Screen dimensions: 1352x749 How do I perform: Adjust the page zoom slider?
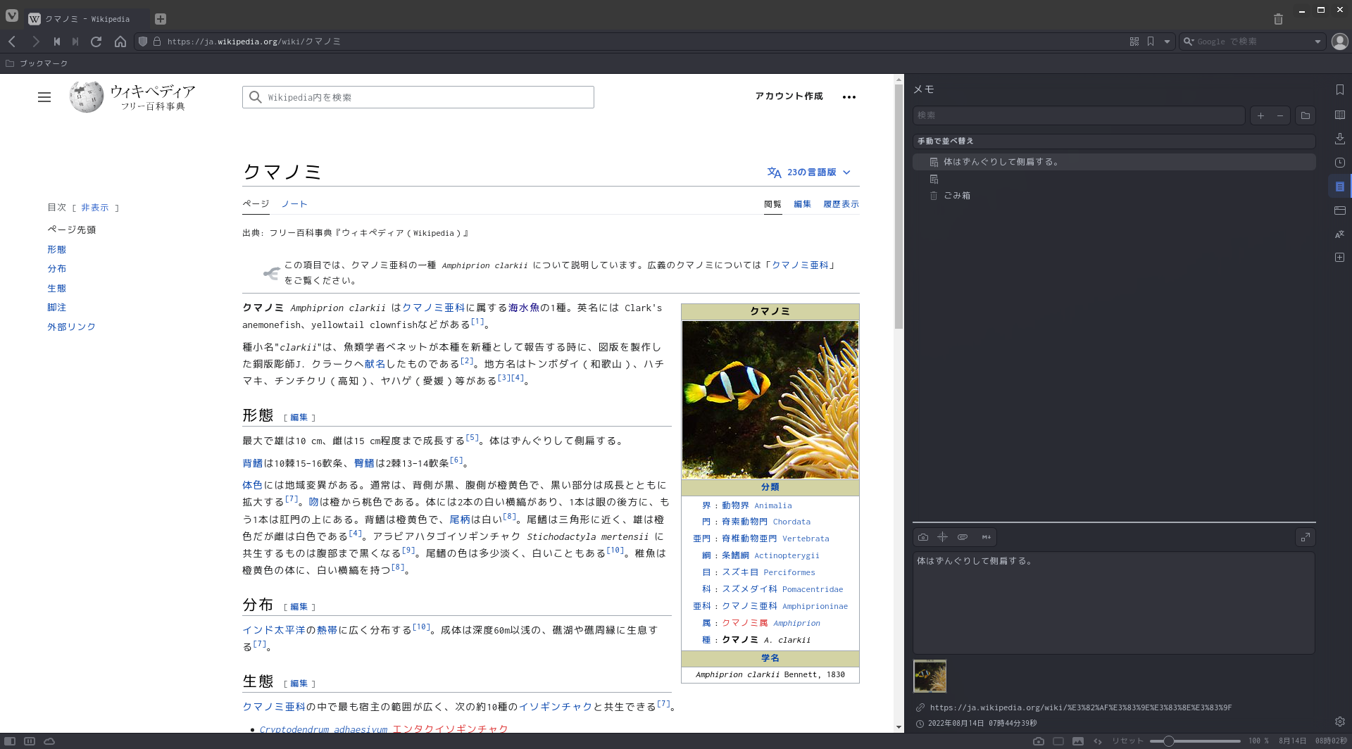1169,741
